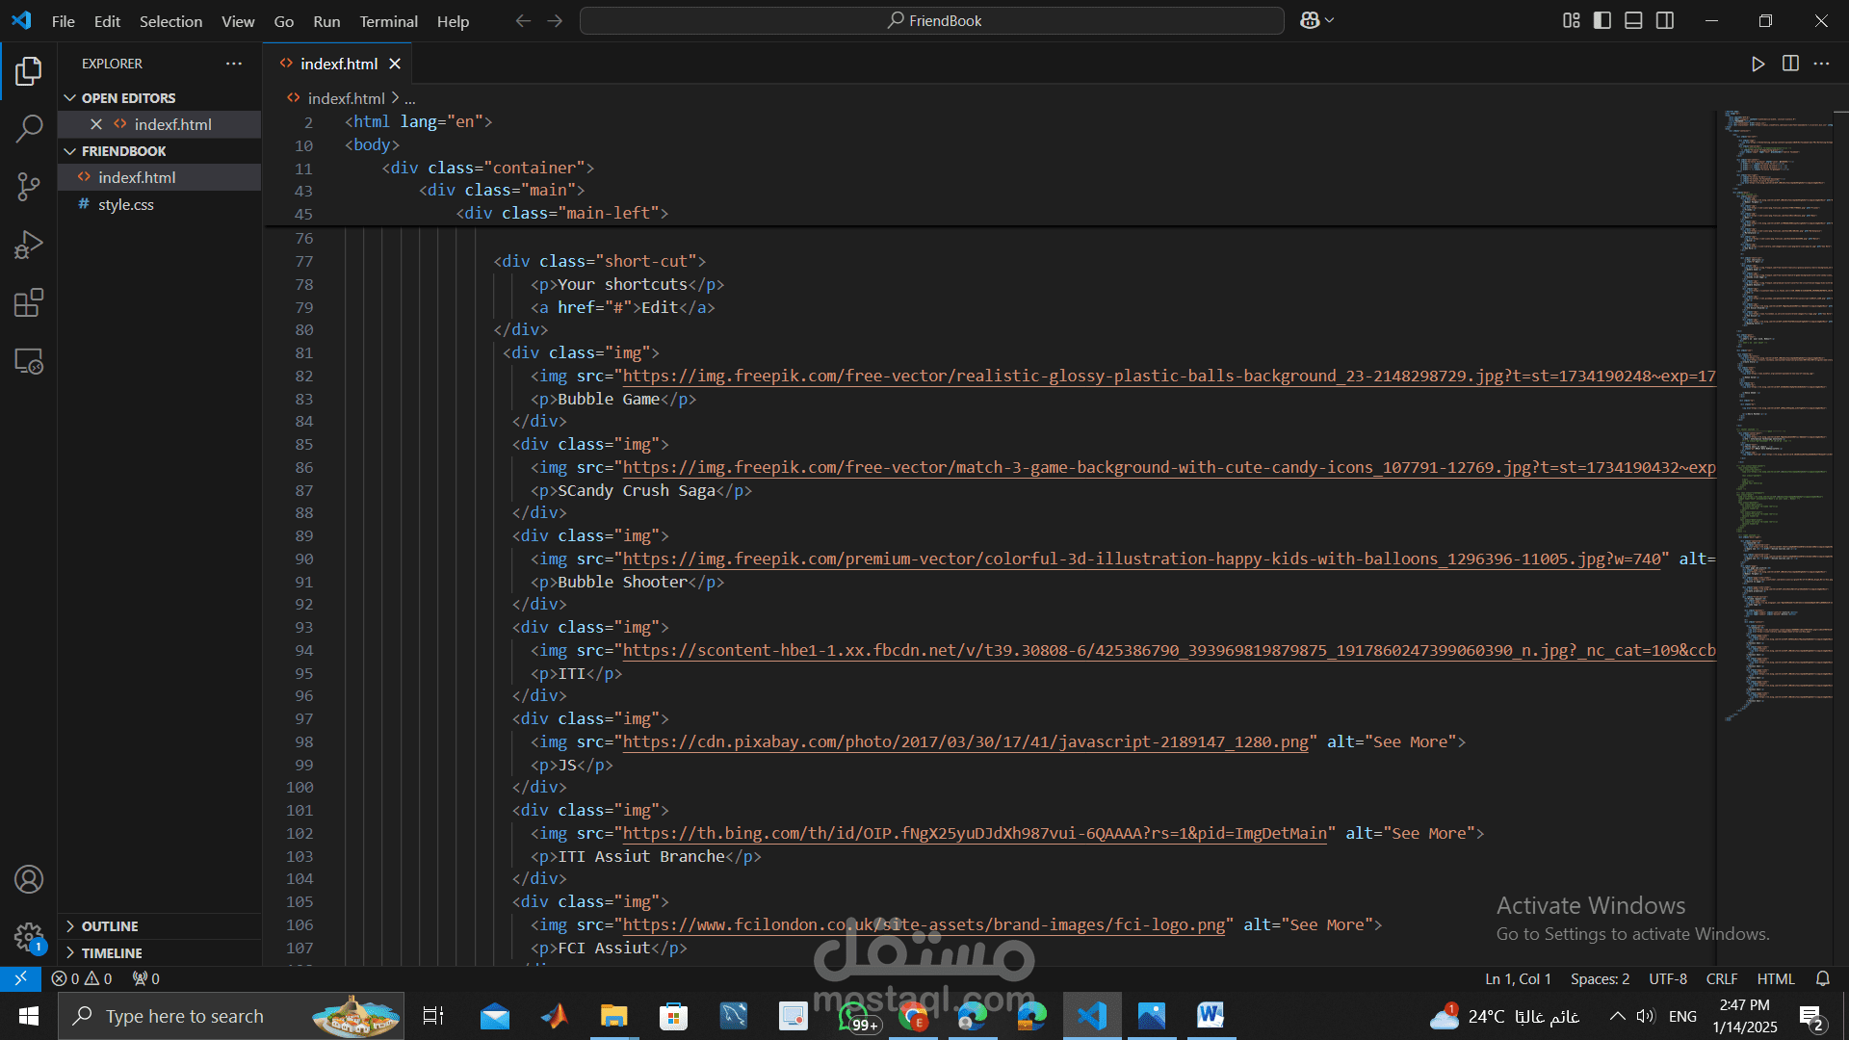Open the Run and Debug view
This screenshot has height=1040, width=1849.
[x=29, y=245]
